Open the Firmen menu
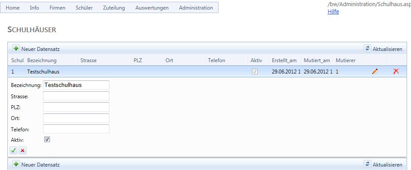Screen dimensions: 411x170 click(x=57, y=7)
